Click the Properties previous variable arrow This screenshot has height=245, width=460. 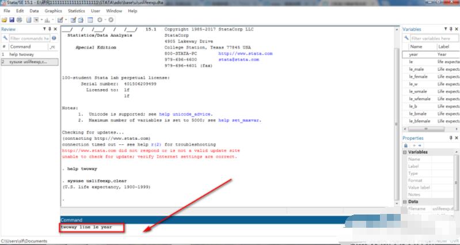click(x=415, y=146)
